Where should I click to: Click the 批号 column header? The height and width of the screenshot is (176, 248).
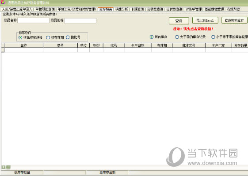click(114, 45)
